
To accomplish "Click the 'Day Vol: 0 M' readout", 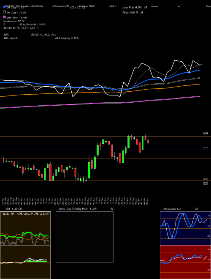I will (x=133, y=12).
